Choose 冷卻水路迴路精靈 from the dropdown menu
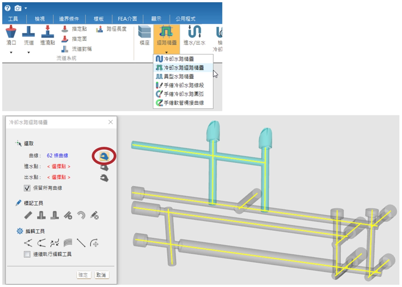This screenshot has height=287, width=402. (183, 67)
